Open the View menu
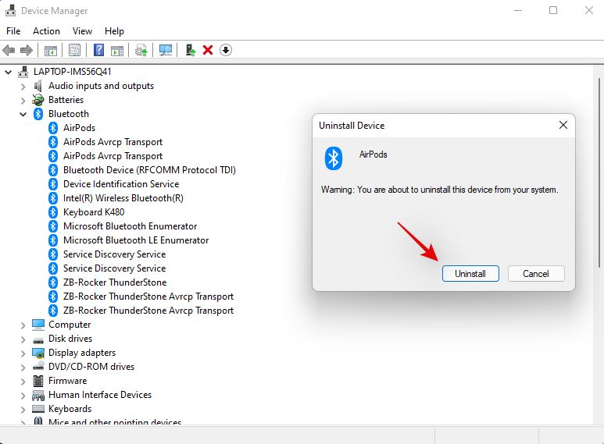 [x=82, y=31]
